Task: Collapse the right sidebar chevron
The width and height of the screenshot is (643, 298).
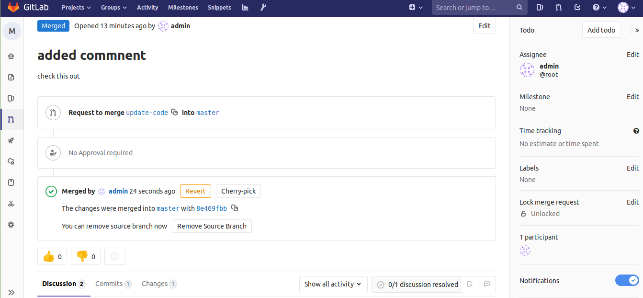Action: [637, 30]
